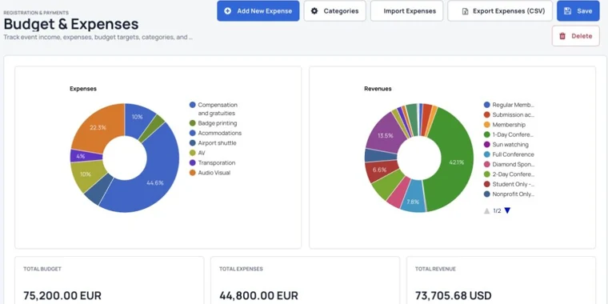Toggle Full Conference legend entry

click(x=509, y=154)
